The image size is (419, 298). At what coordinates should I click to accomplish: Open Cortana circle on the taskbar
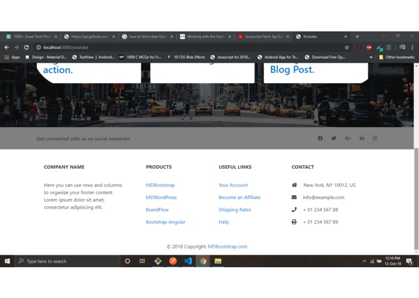click(127, 261)
